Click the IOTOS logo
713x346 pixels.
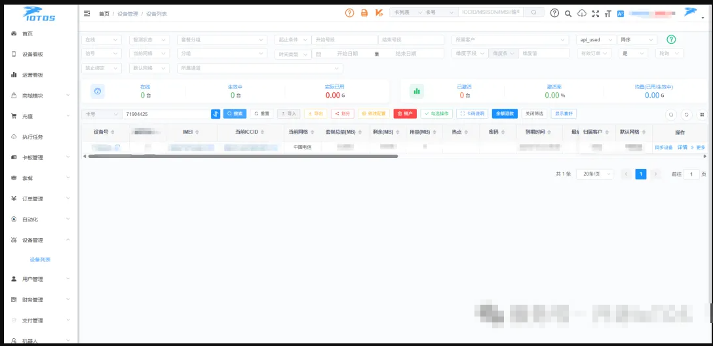[39, 14]
